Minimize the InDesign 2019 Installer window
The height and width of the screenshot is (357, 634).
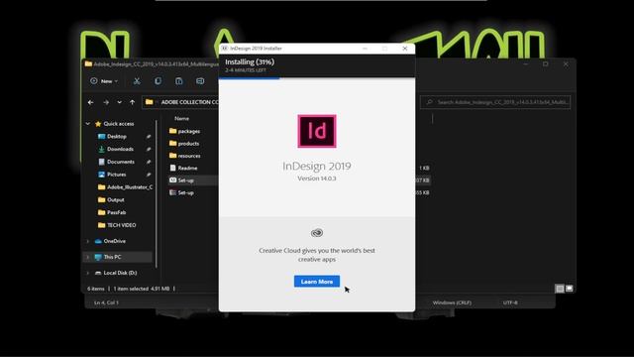coord(366,49)
